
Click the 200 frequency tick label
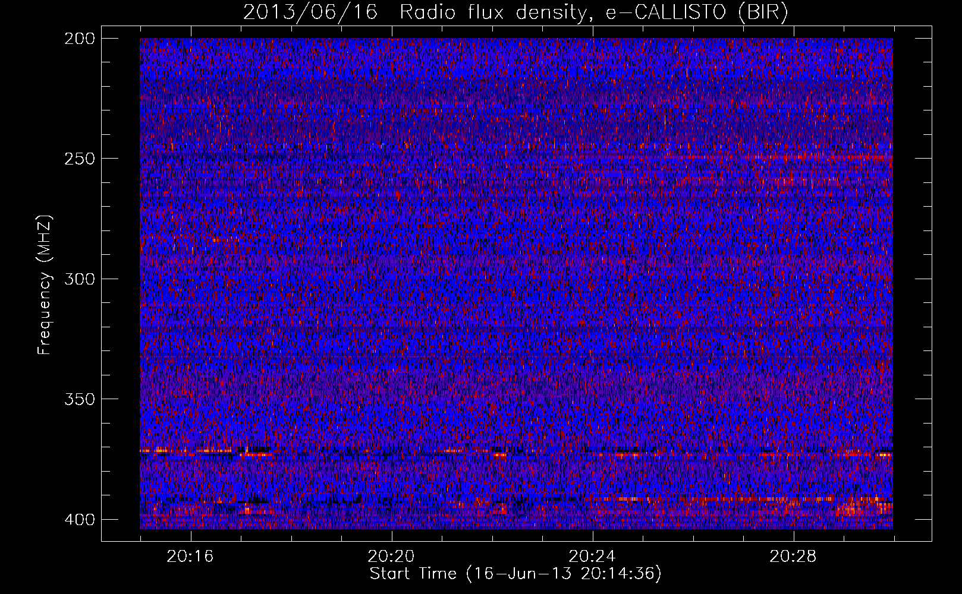[79, 39]
